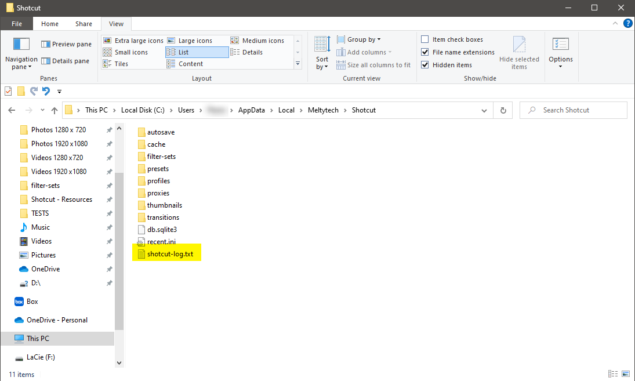
Task: Navigate to Users in the address bar
Action: click(x=186, y=110)
